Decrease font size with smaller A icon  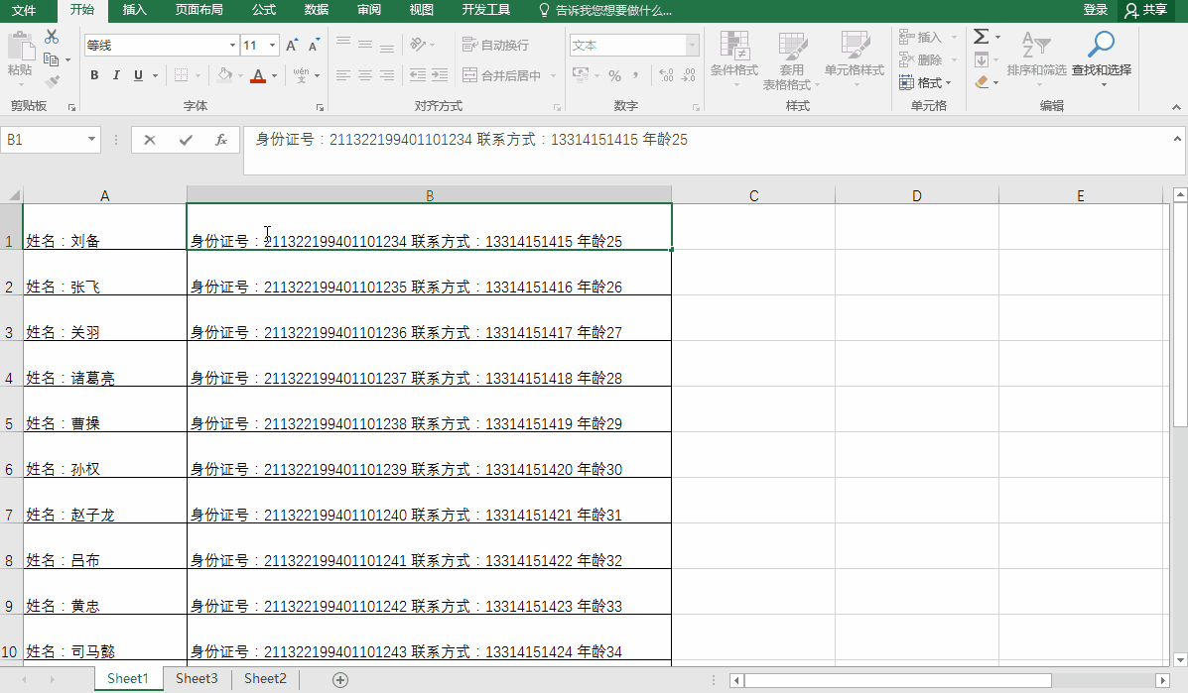(313, 46)
